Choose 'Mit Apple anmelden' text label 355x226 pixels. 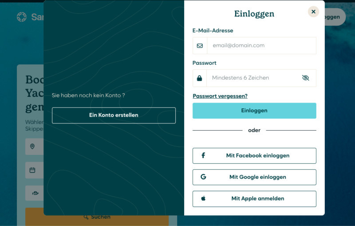[x=257, y=198]
